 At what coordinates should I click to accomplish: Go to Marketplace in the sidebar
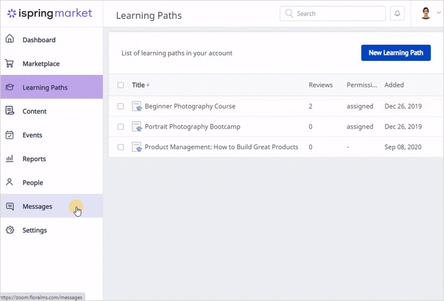pos(51,64)
